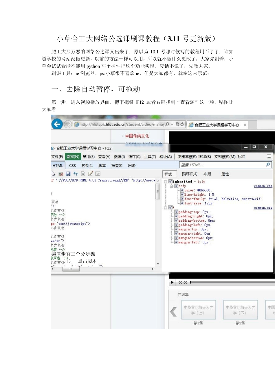Open the 缓存(C) menu
The image size is (275, 390).
click(134, 156)
